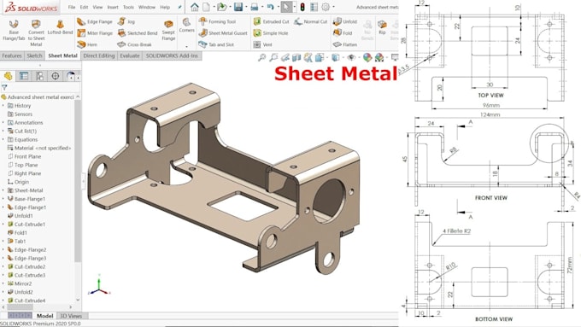Expand the Base-Flange1 feature node

3,199
